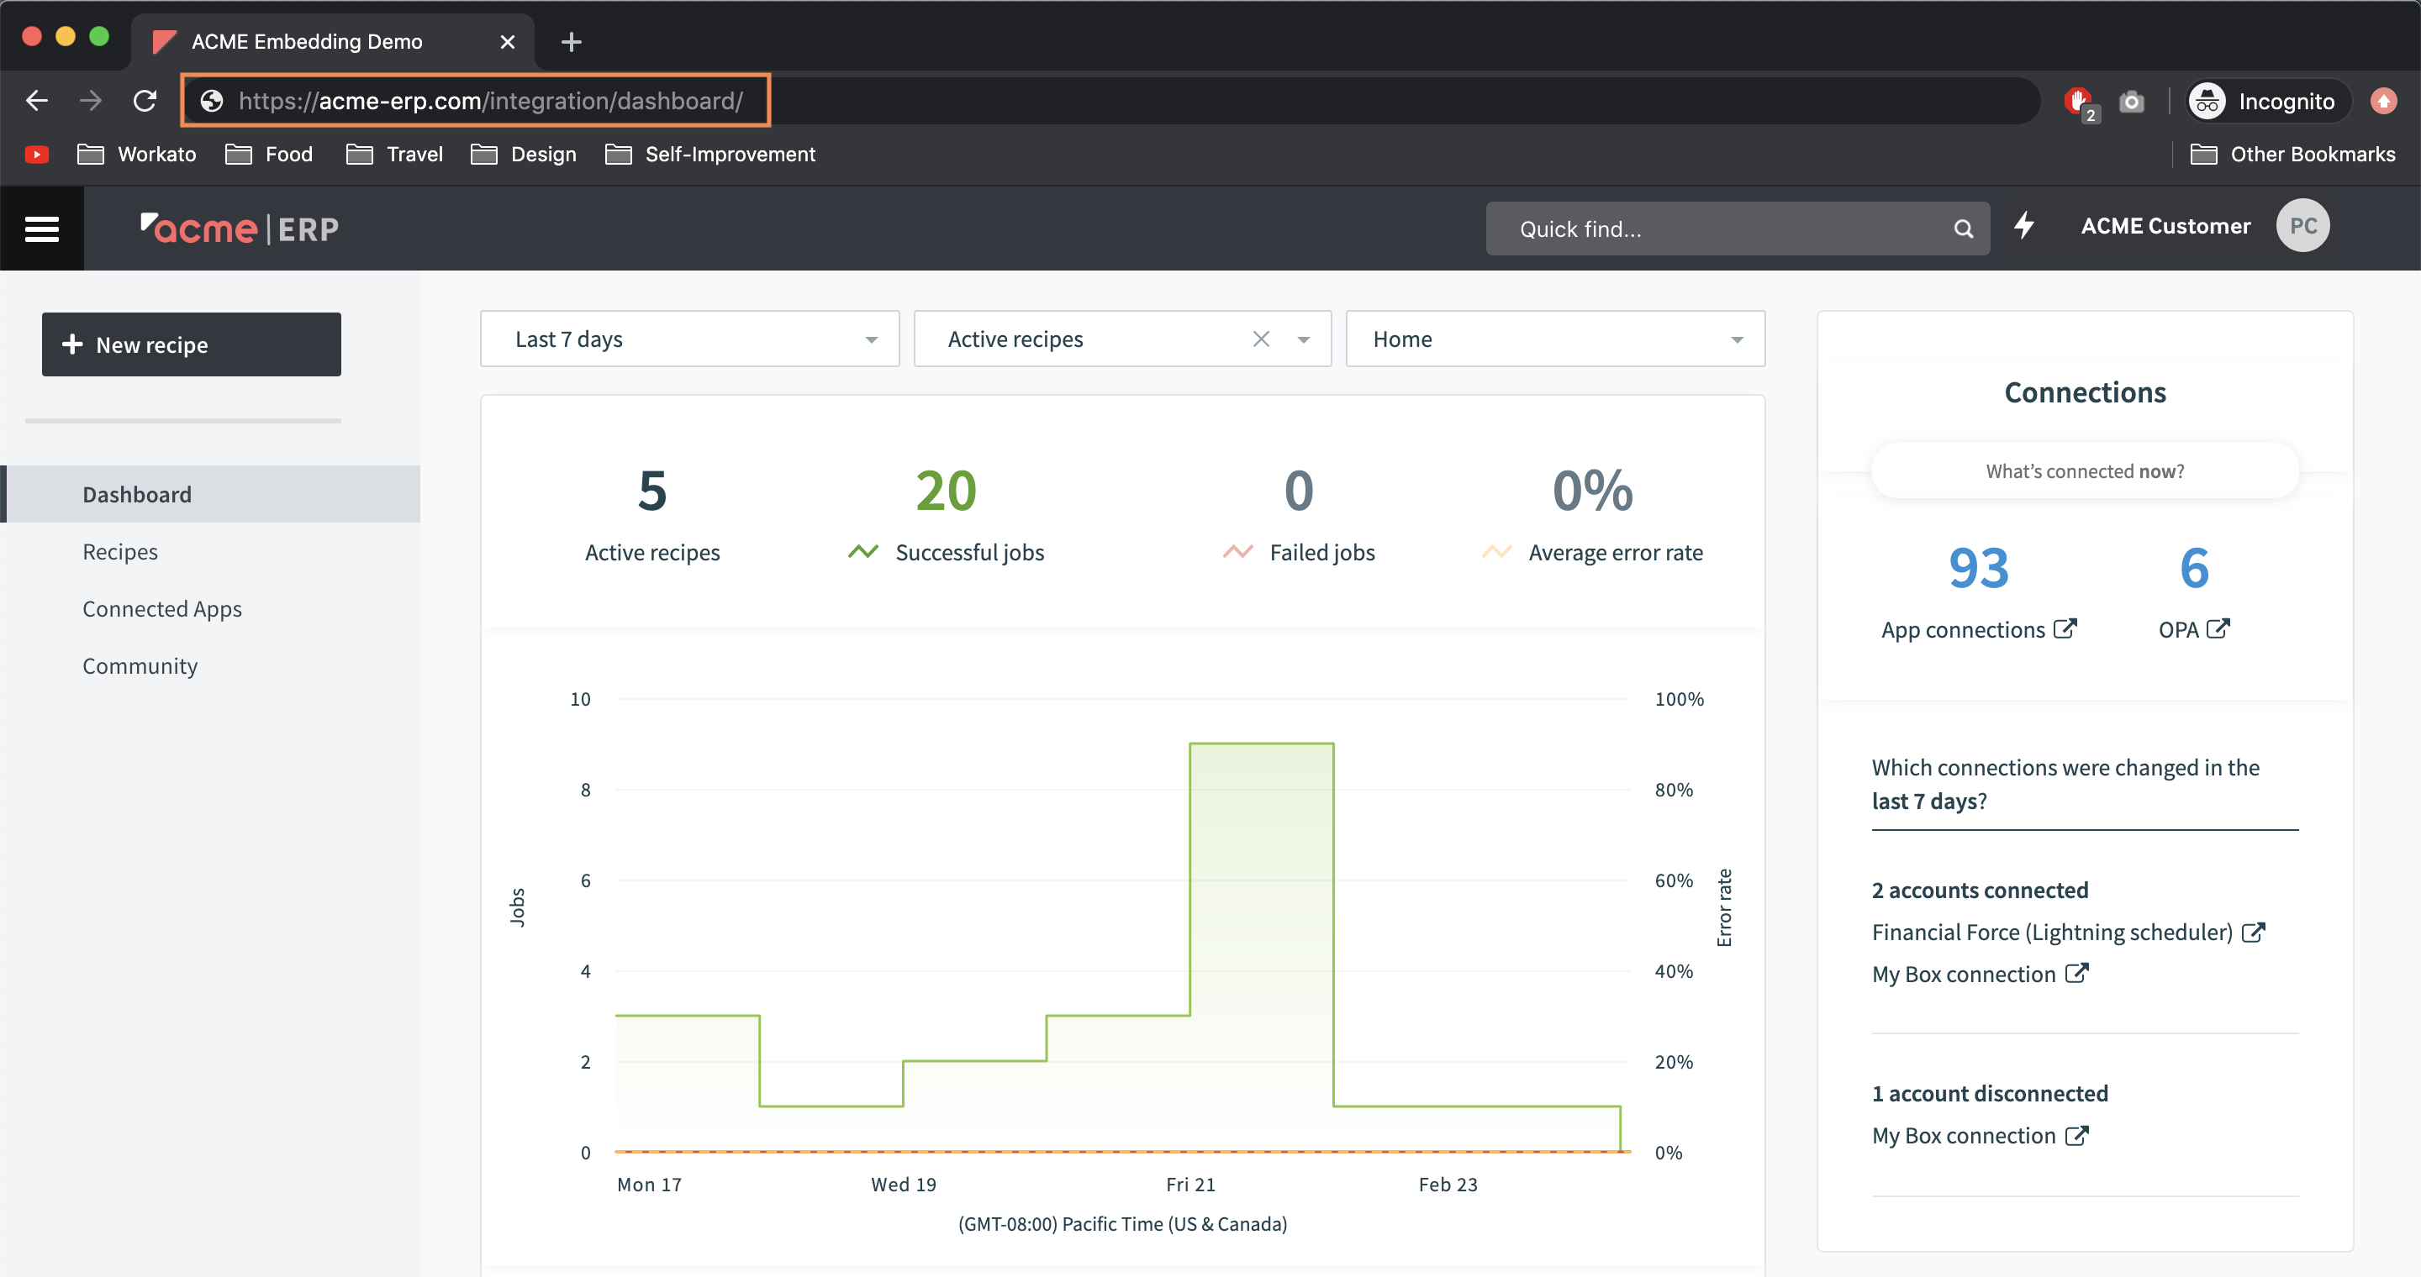Viewport: 2421px width, 1277px height.
Task: Select Recipes in the sidebar
Action: tap(120, 551)
